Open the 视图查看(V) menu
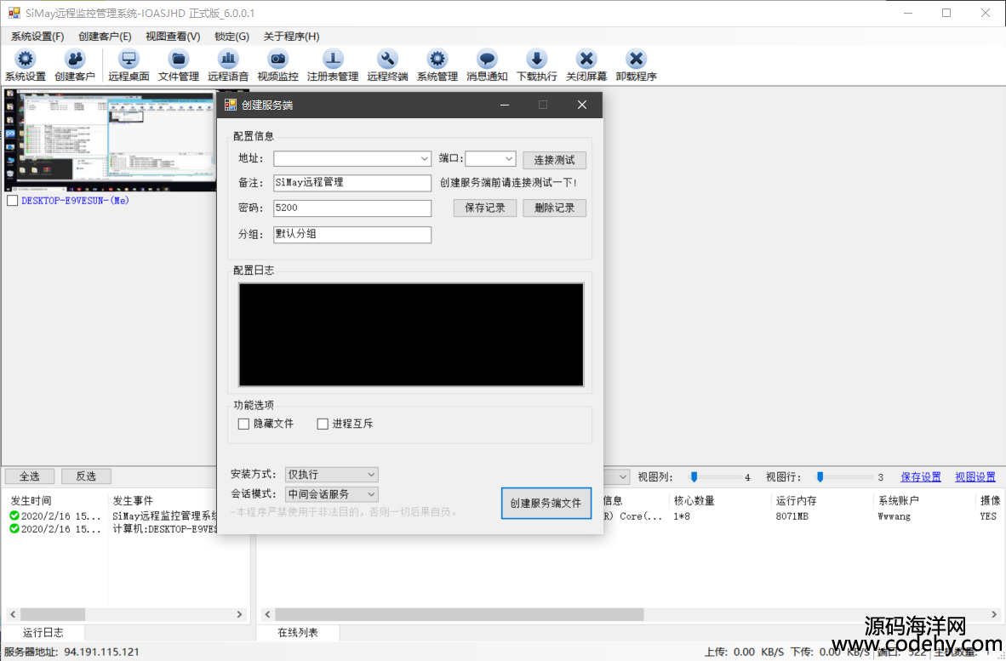 coord(173,37)
